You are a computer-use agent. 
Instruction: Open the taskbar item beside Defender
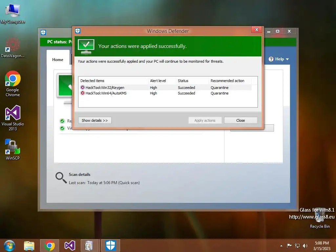point(90,245)
